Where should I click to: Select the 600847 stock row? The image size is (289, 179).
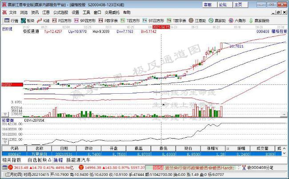141,154
